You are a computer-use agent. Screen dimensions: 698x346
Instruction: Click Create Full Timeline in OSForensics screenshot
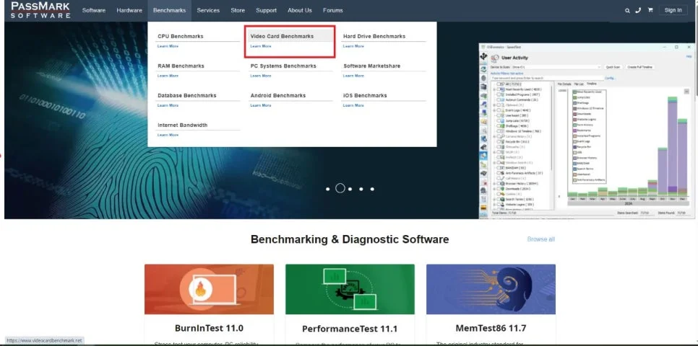[x=639, y=67]
